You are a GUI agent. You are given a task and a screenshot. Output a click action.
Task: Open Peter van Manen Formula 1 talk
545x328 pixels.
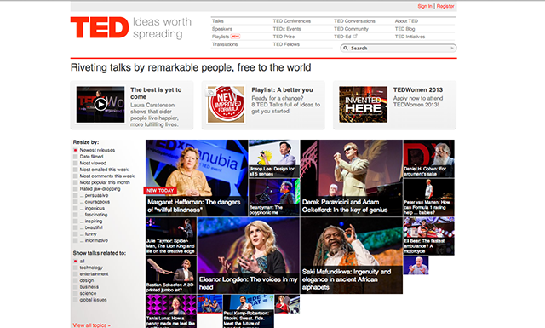coord(429,198)
